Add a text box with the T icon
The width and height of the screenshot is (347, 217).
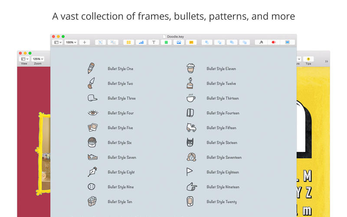pos(154,42)
